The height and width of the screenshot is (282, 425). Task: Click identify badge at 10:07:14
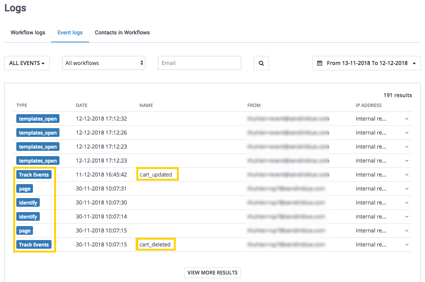[28, 217]
